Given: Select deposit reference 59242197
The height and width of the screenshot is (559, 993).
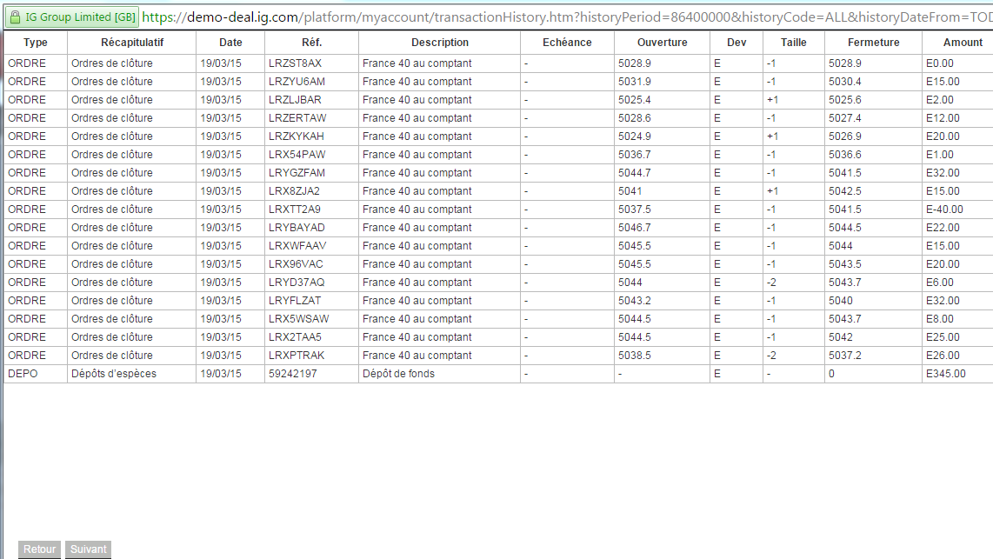Looking at the screenshot, I should pyautogui.click(x=292, y=374).
